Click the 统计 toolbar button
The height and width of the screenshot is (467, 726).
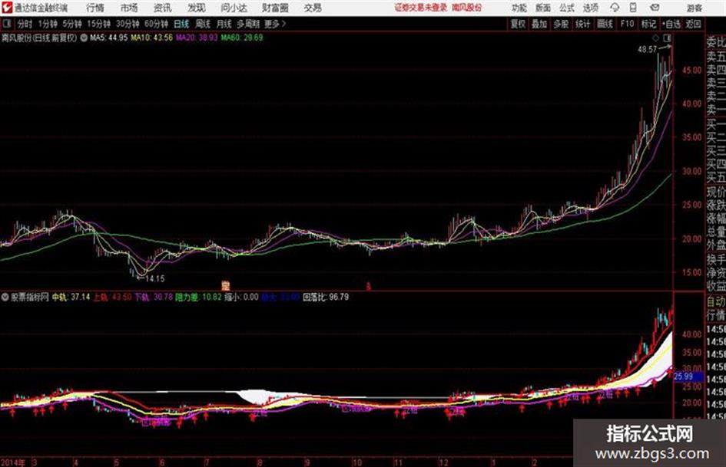coord(582,24)
